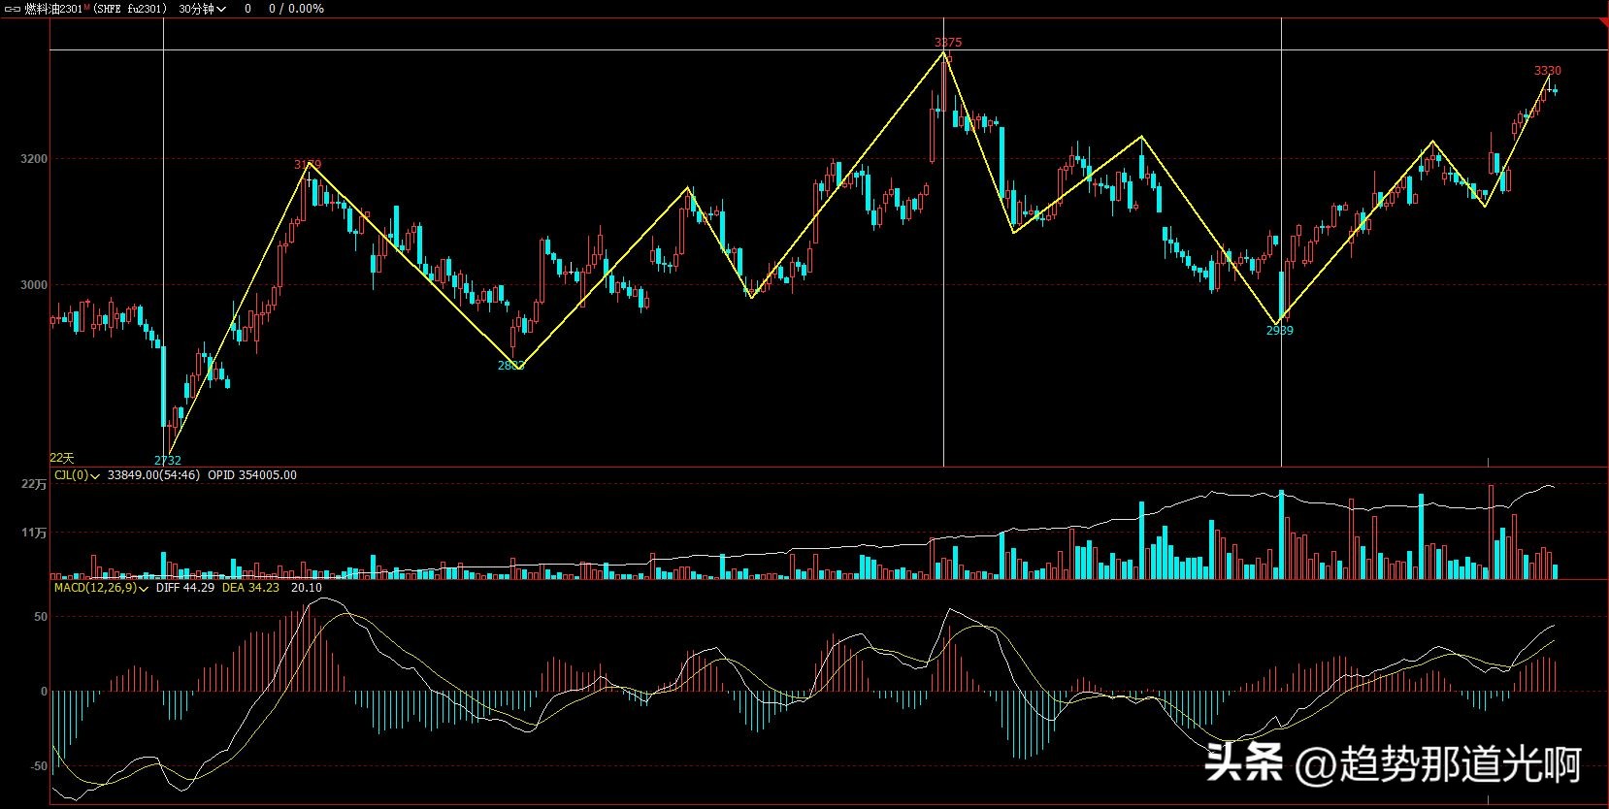Click the 50 MACD axis label
Viewport: 1609px width, 809px height.
pyautogui.click(x=41, y=617)
